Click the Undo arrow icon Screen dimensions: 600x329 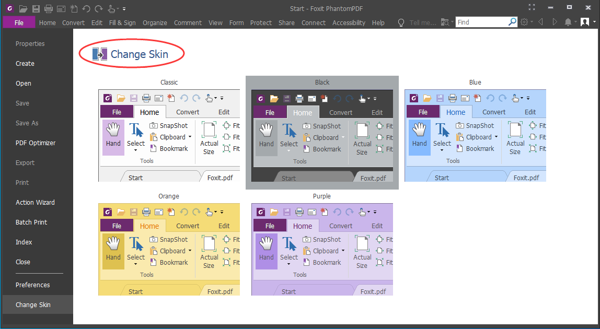click(86, 8)
